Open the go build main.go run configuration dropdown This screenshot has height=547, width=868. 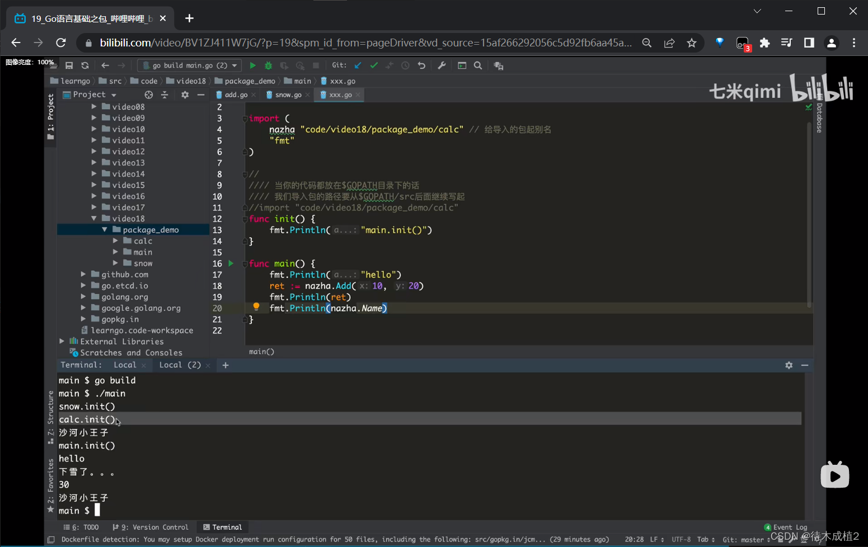(189, 65)
